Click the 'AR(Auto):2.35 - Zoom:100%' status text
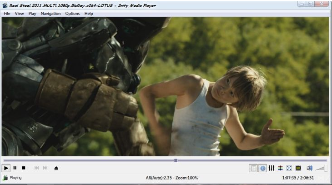This screenshot has width=332, height=185. tap(172, 178)
